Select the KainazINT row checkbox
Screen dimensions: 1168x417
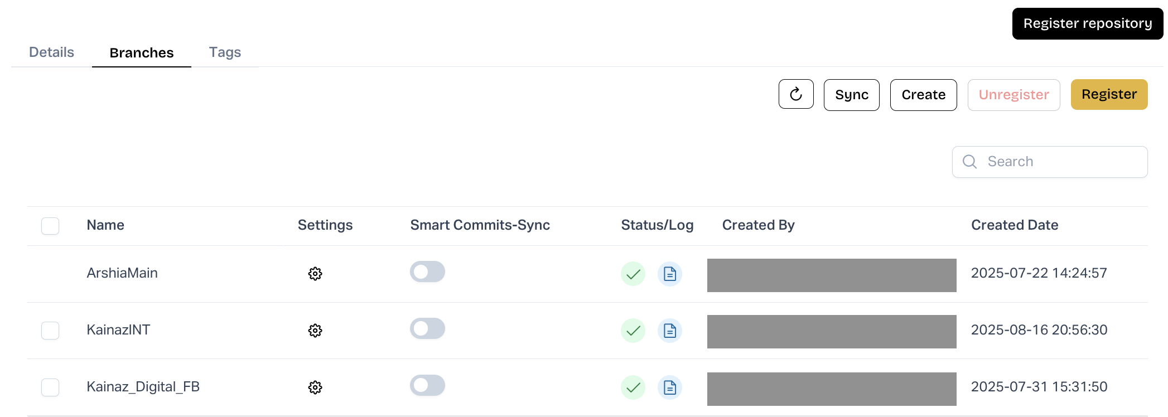[x=50, y=331]
